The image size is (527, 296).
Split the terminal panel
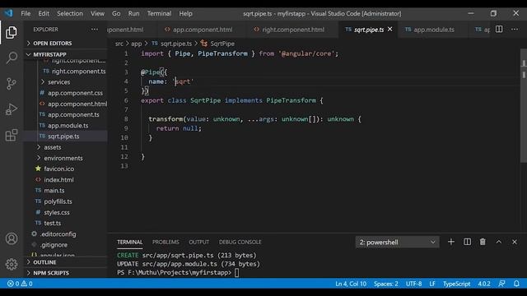[x=467, y=242]
